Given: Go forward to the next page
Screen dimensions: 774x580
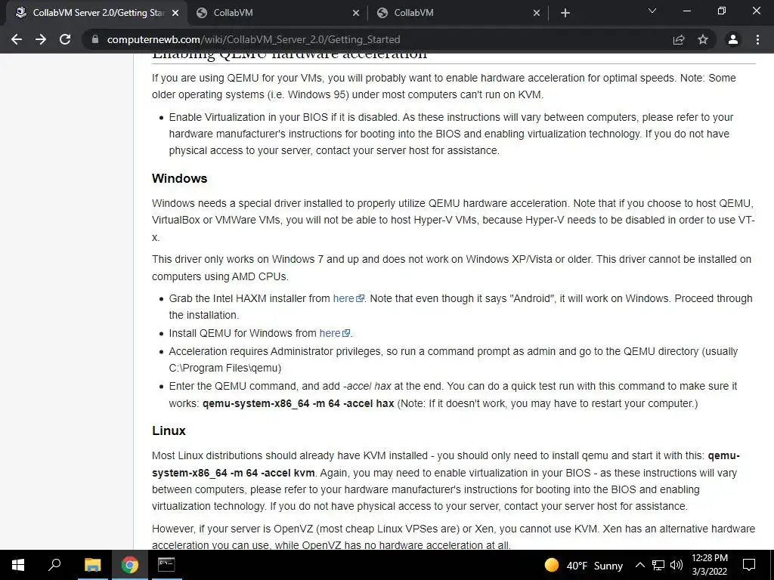Looking at the screenshot, I should 41,39.
